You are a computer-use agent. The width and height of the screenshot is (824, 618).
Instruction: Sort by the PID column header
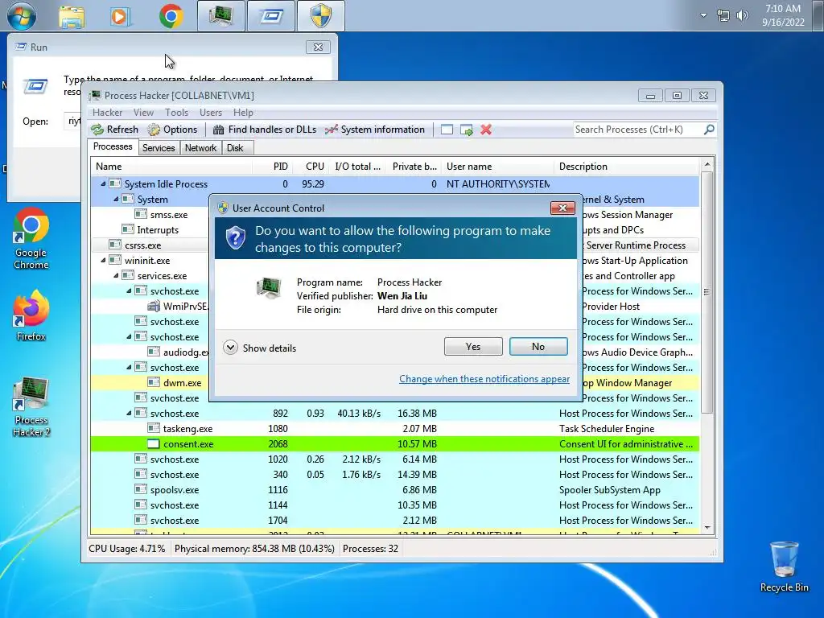pos(272,166)
